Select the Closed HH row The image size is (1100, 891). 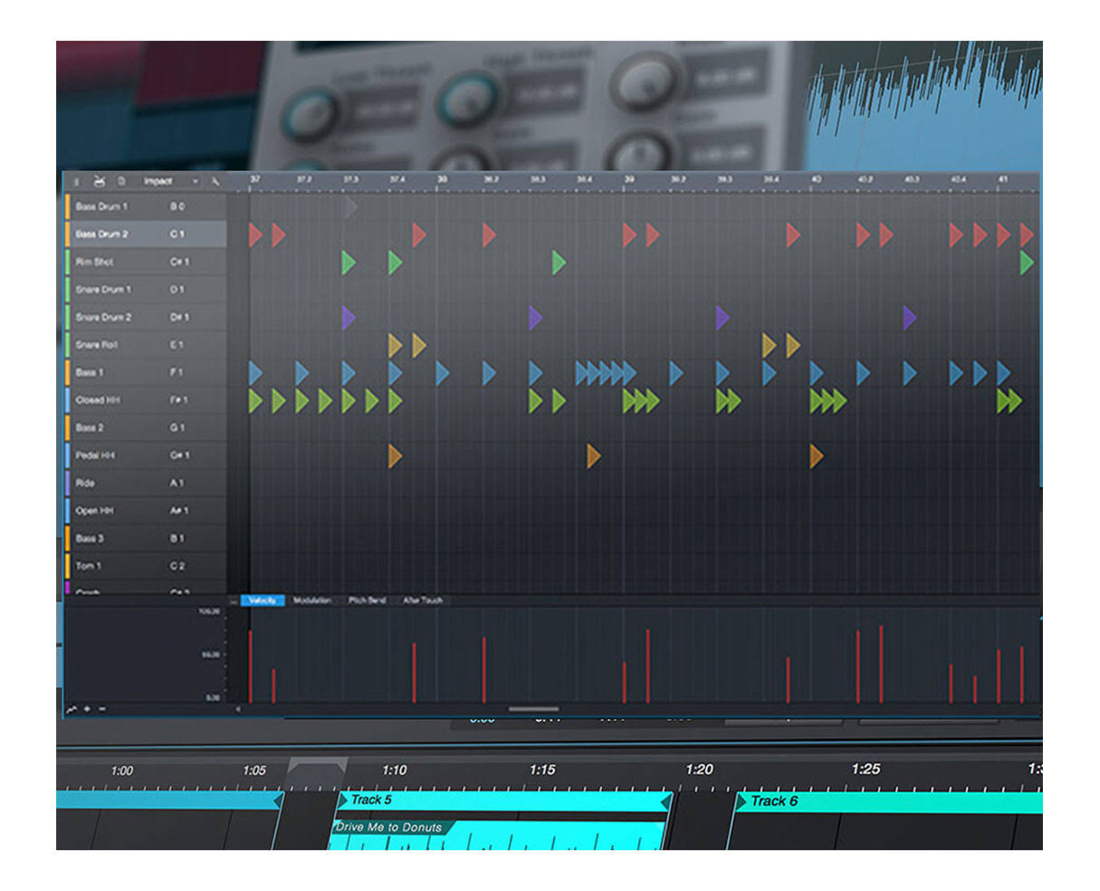point(145,399)
